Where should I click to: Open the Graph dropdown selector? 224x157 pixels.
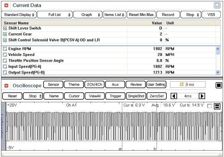(x=88, y=15)
